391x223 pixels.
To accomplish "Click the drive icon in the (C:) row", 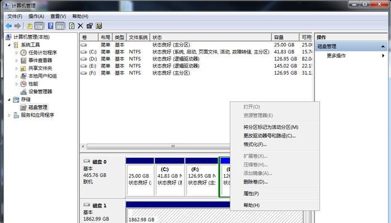I will pos(84,52).
